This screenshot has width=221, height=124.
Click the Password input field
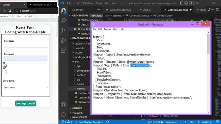pos(26,58)
